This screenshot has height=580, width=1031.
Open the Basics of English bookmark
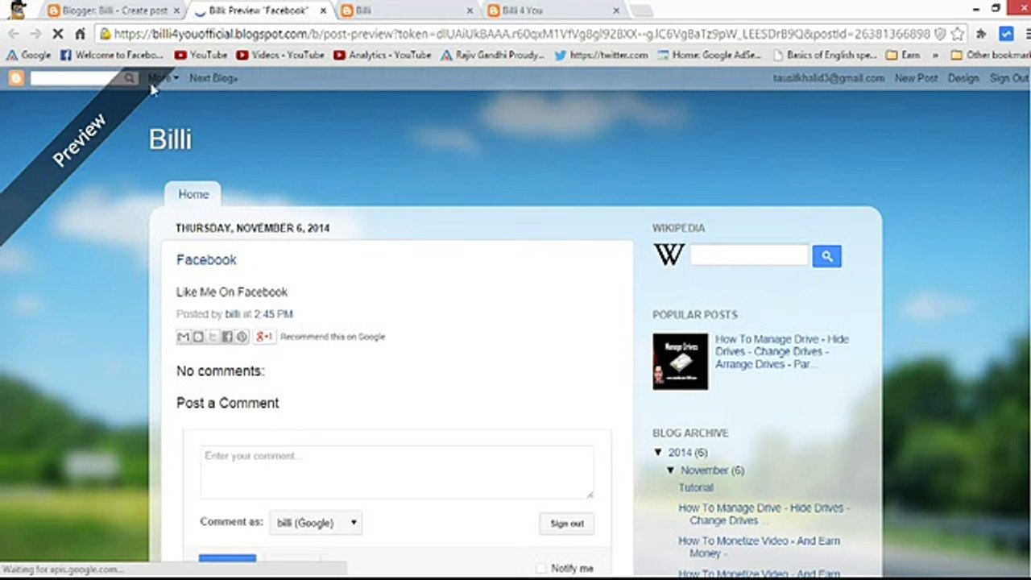pos(825,55)
